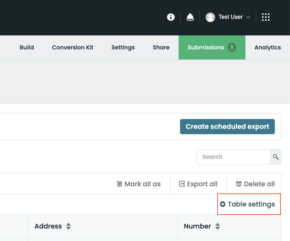Sort table by Number column arrows
This screenshot has width=290, height=241.
click(x=218, y=226)
